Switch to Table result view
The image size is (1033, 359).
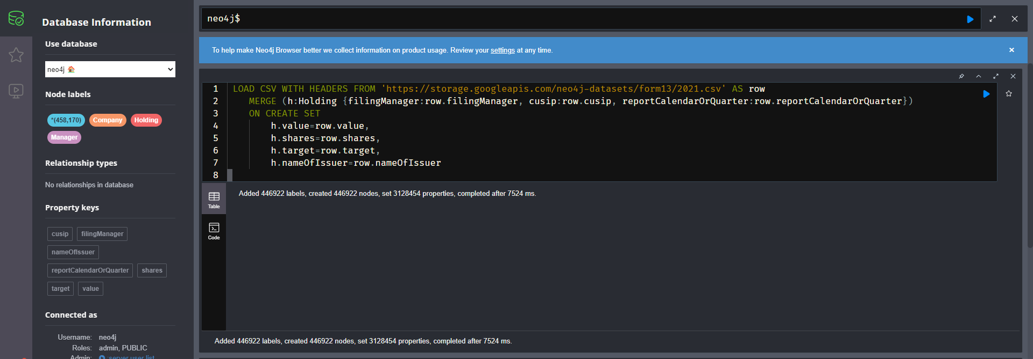[214, 200]
